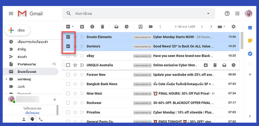The image size is (259, 126).
Task: Select the Priceline email checkbox
Action: 68,113
